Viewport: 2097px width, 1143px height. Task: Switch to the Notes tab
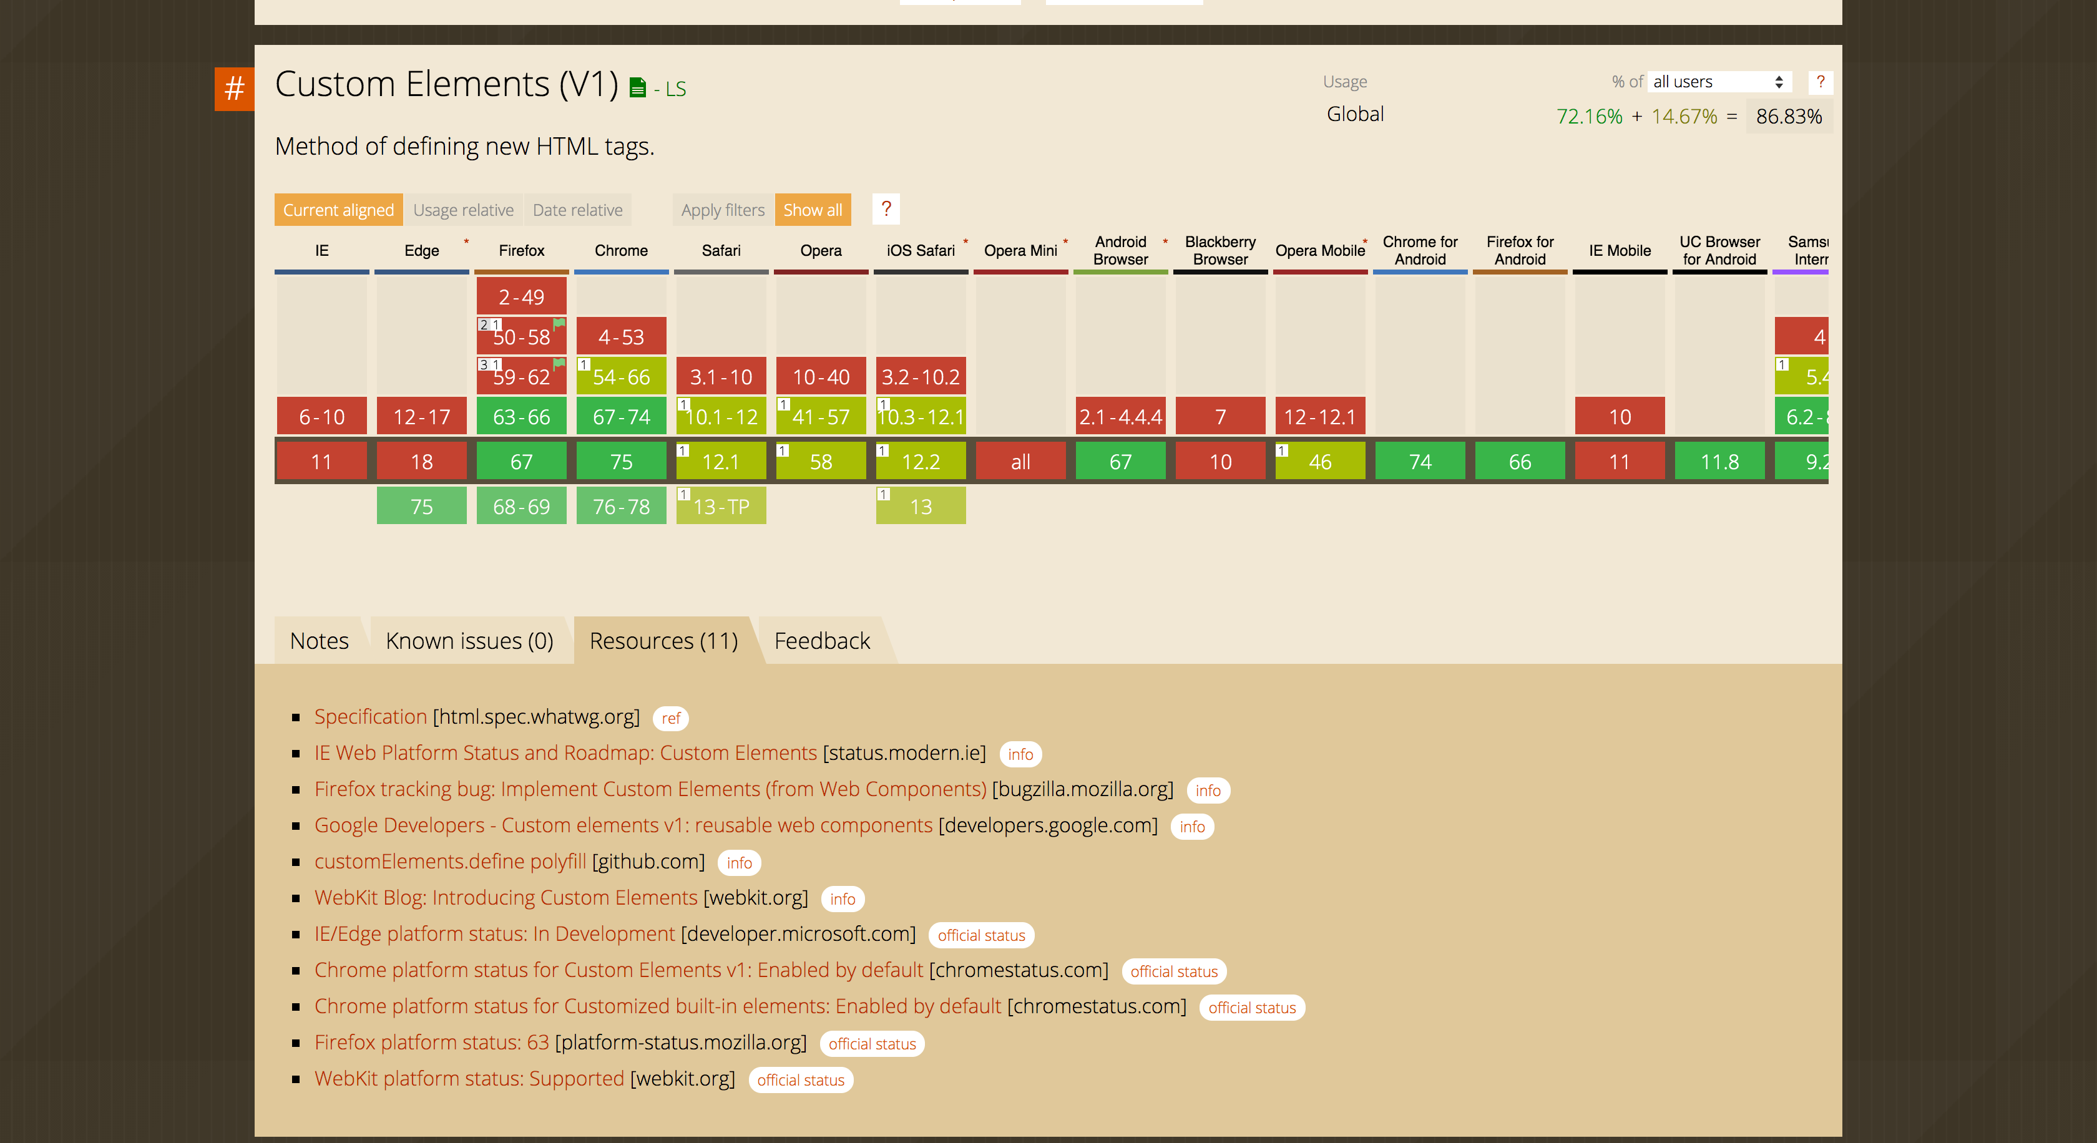319,640
